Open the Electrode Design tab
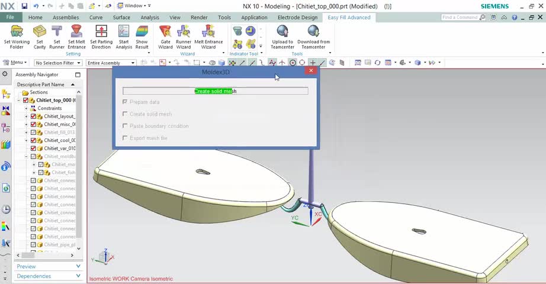The height and width of the screenshot is (284, 546). pos(297,17)
